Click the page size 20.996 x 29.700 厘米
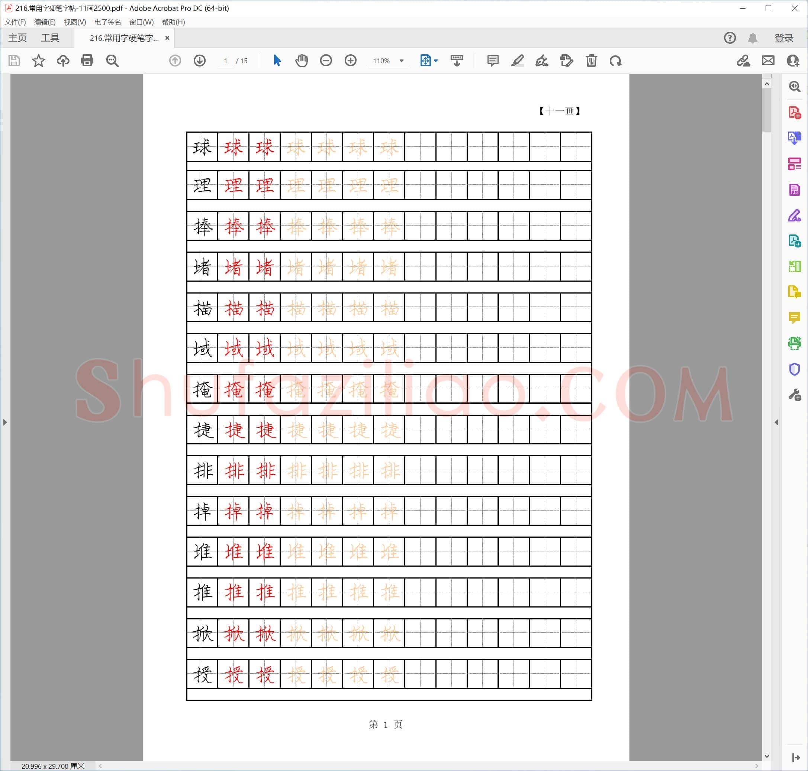The width and height of the screenshot is (808, 771). (53, 766)
